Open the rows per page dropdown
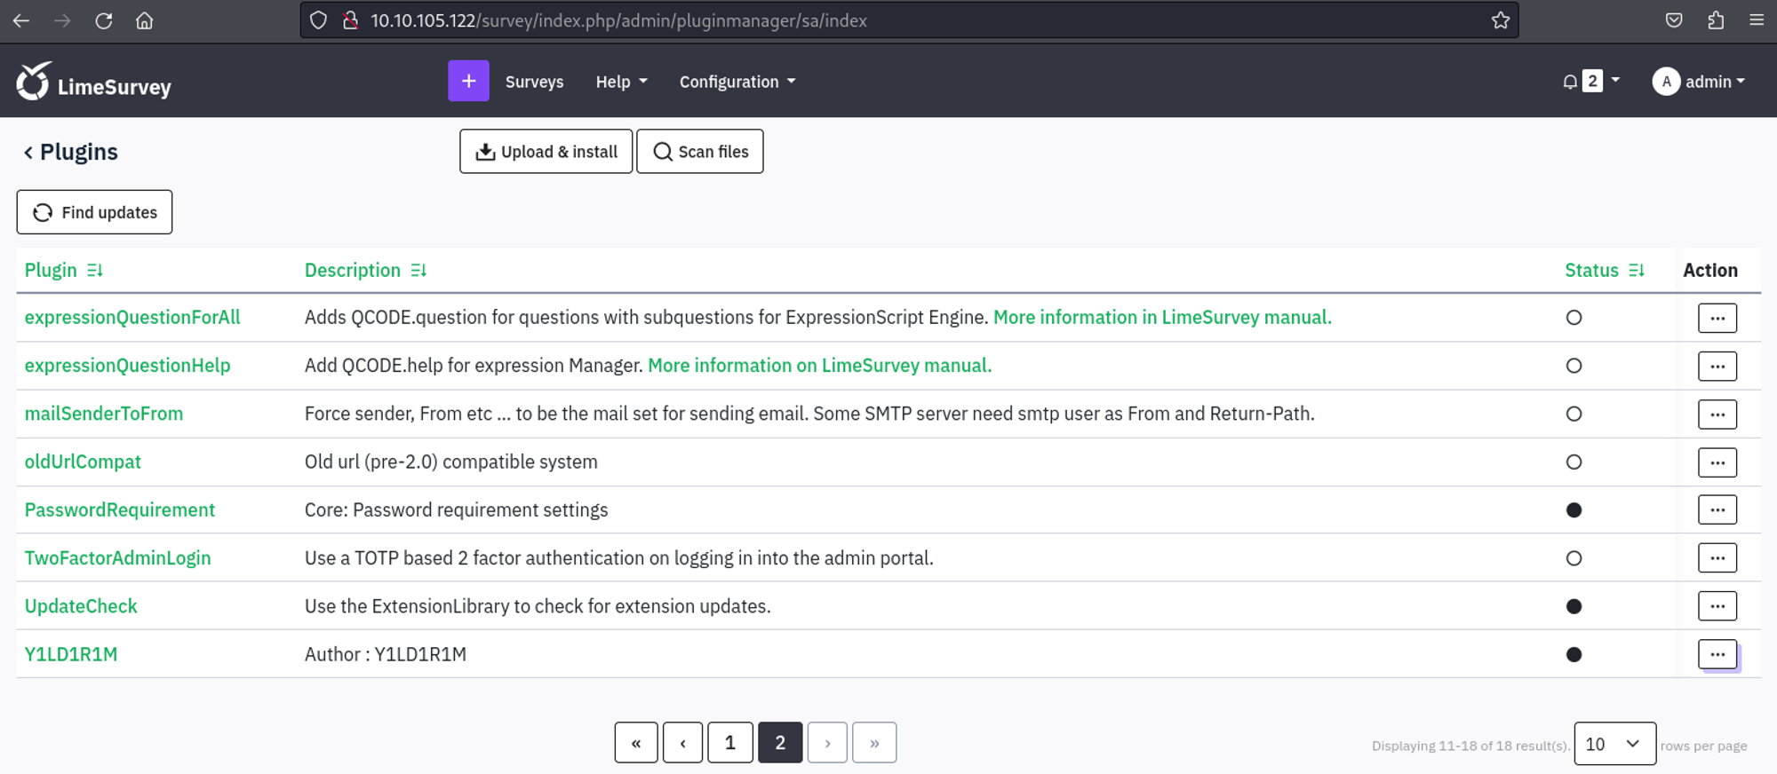This screenshot has height=774, width=1777. [1614, 744]
